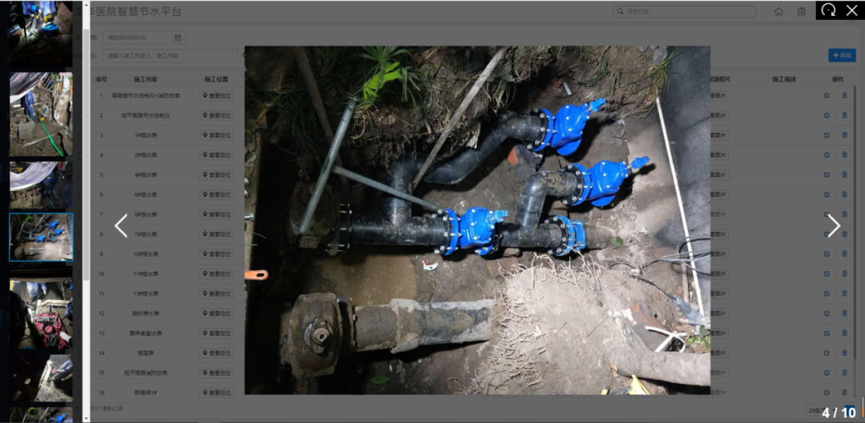The width and height of the screenshot is (865, 423).
Task: Click 查看定位 for 联络阀1#
Action: point(217,393)
